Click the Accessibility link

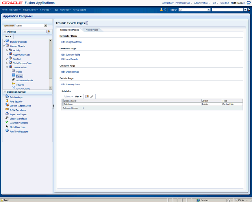pos(168,3)
